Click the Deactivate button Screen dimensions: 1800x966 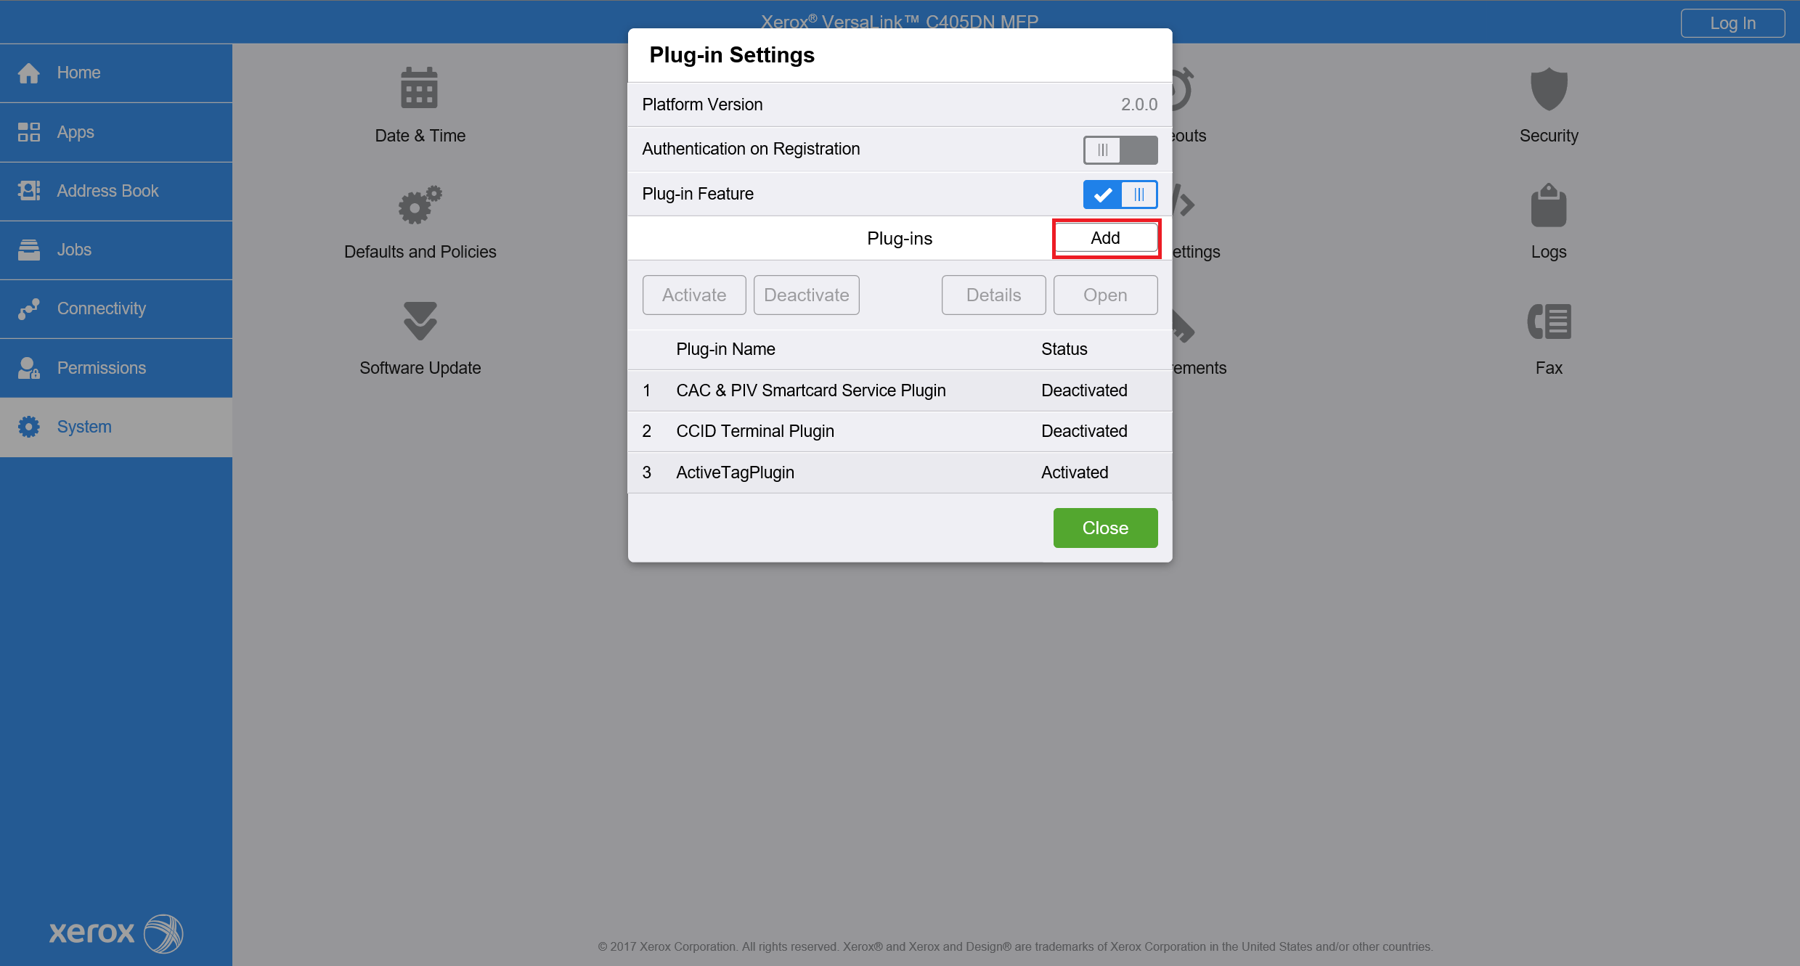(806, 295)
